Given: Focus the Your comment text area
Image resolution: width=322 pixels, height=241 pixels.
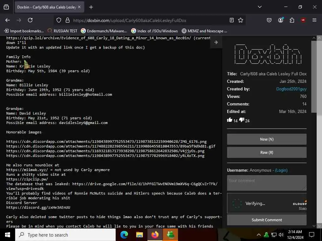Looking at the screenshot, I should click(267, 183).
